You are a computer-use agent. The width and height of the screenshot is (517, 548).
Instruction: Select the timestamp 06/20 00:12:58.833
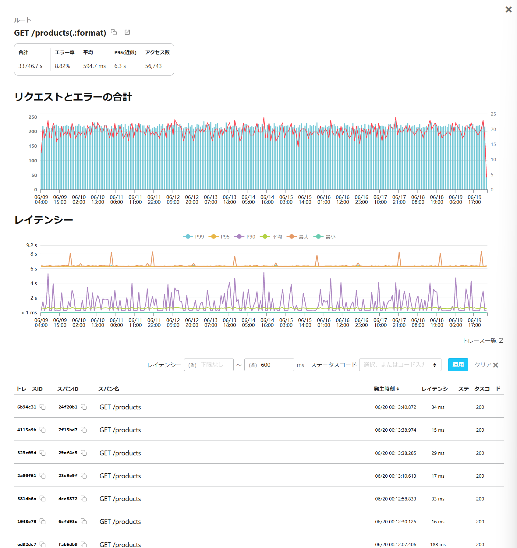pos(395,499)
